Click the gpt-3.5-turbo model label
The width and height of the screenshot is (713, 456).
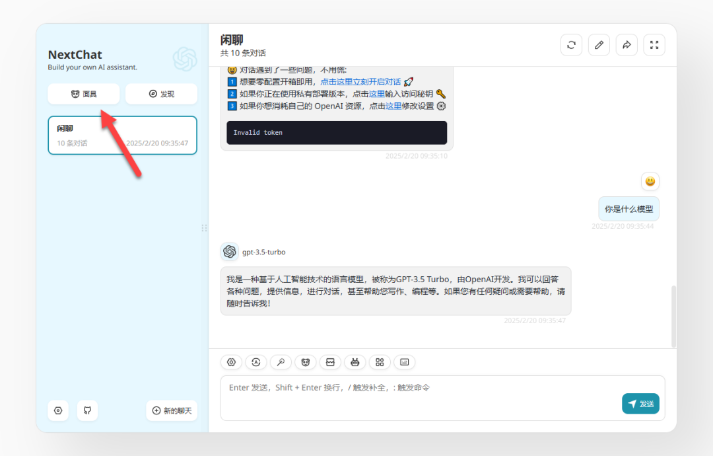263,252
